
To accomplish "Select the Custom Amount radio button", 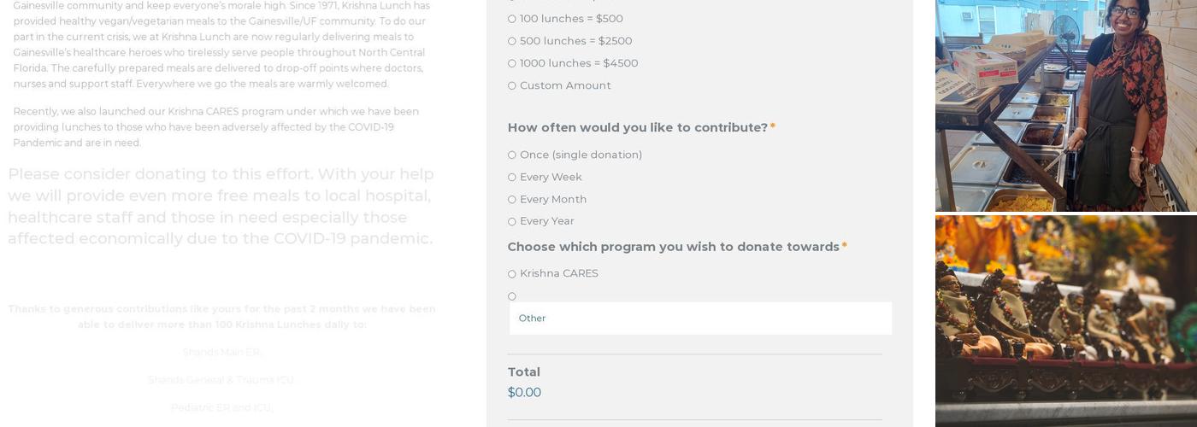I will [x=512, y=85].
